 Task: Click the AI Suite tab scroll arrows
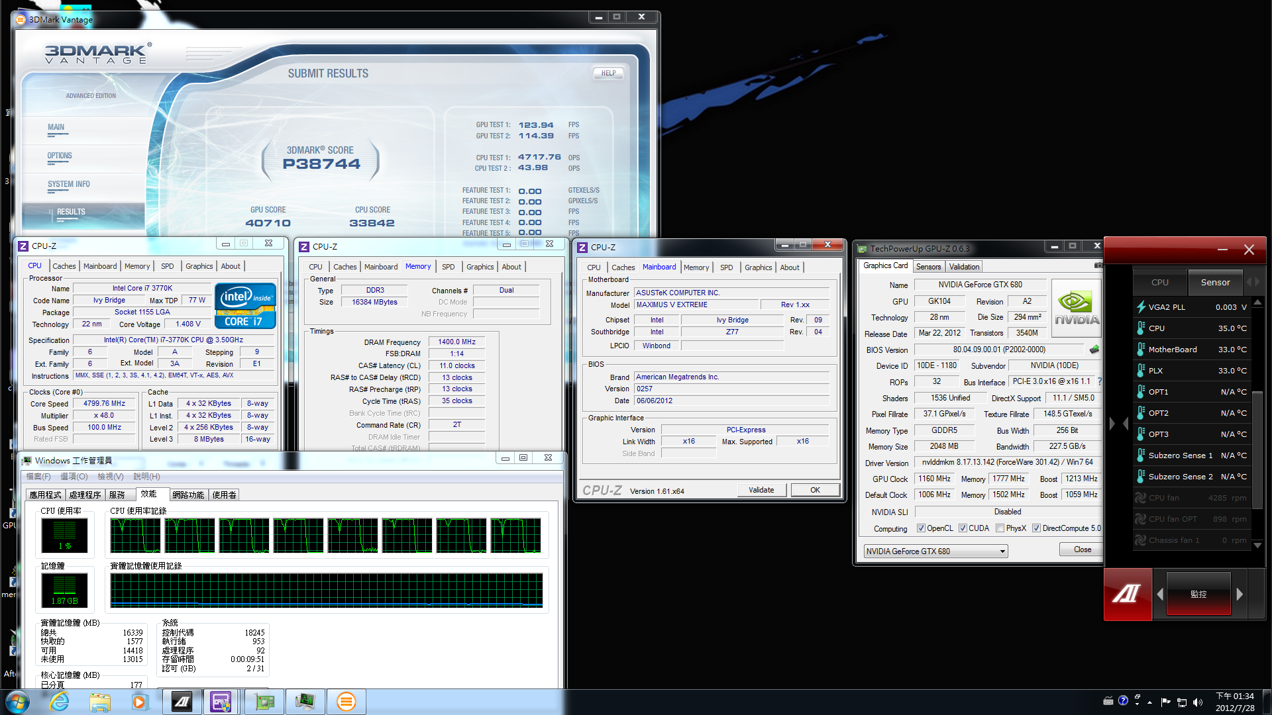tap(1253, 282)
